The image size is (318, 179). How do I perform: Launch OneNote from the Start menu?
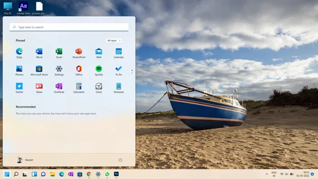coord(59,88)
